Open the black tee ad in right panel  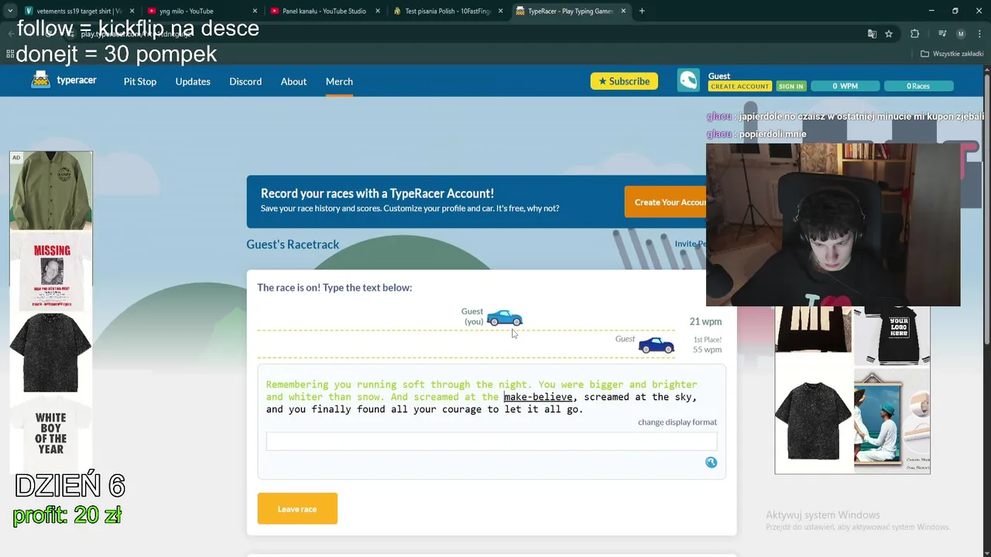[813, 420]
